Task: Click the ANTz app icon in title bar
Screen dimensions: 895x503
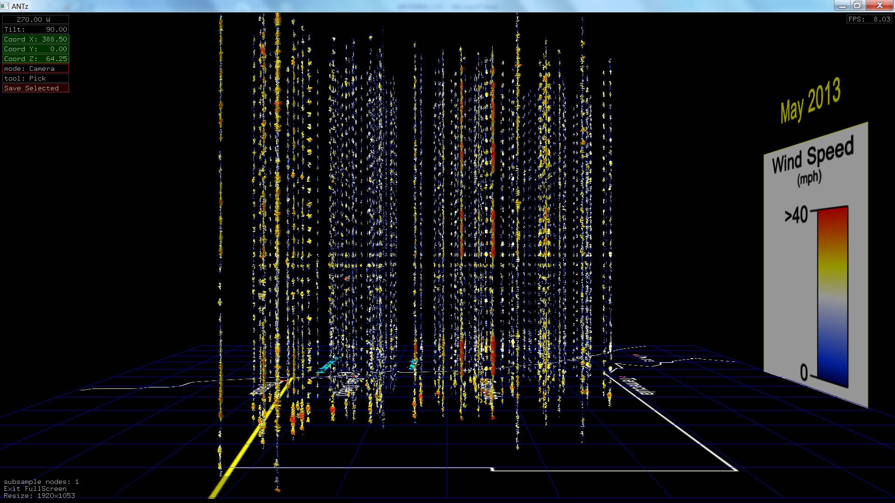Action: (x=5, y=6)
